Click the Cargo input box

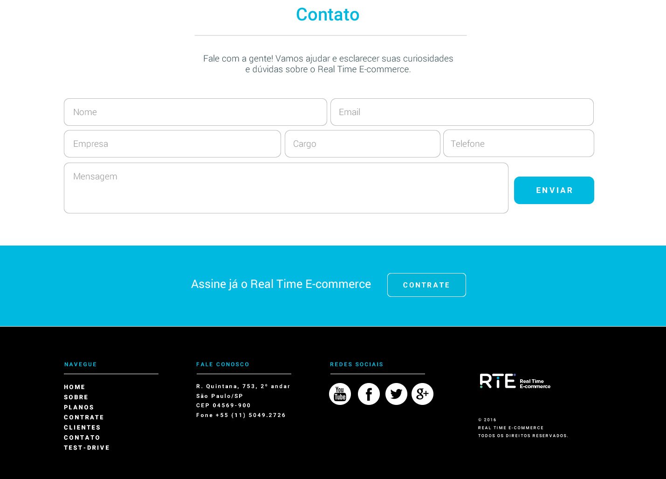pos(363,144)
